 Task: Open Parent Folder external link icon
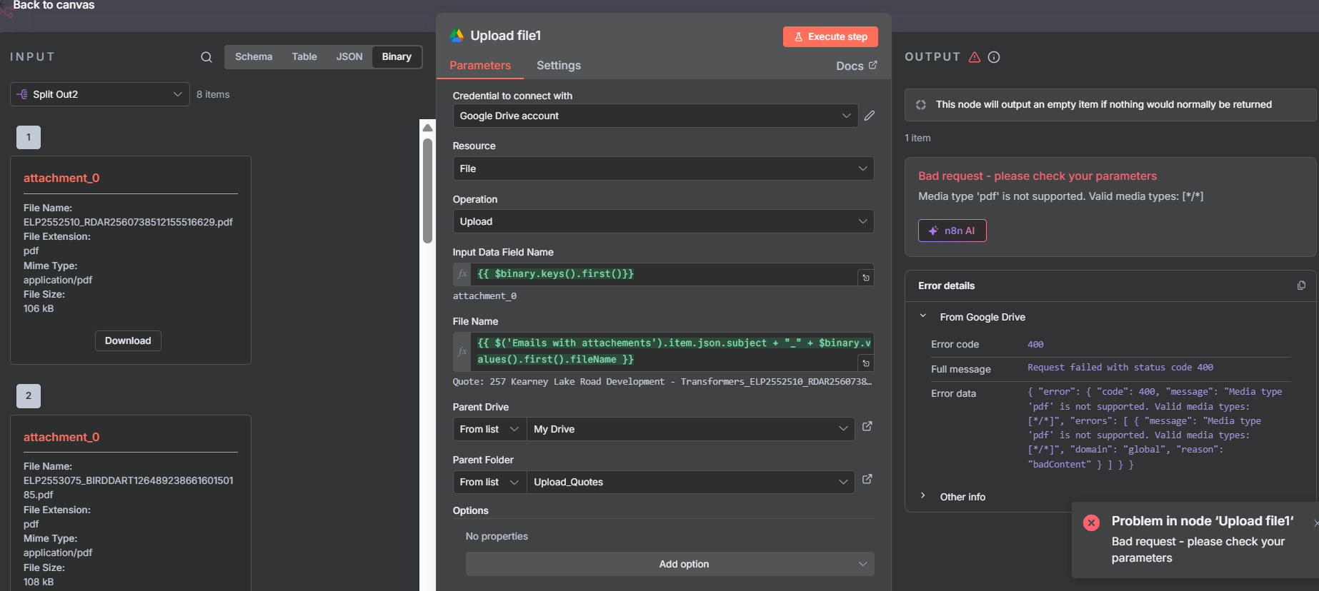pyautogui.click(x=867, y=480)
